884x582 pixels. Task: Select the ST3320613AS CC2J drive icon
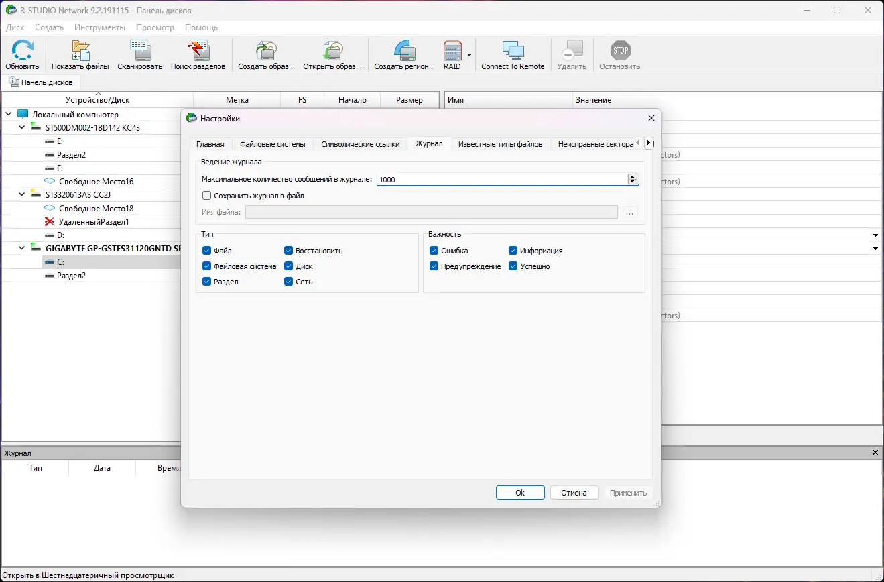[36, 194]
